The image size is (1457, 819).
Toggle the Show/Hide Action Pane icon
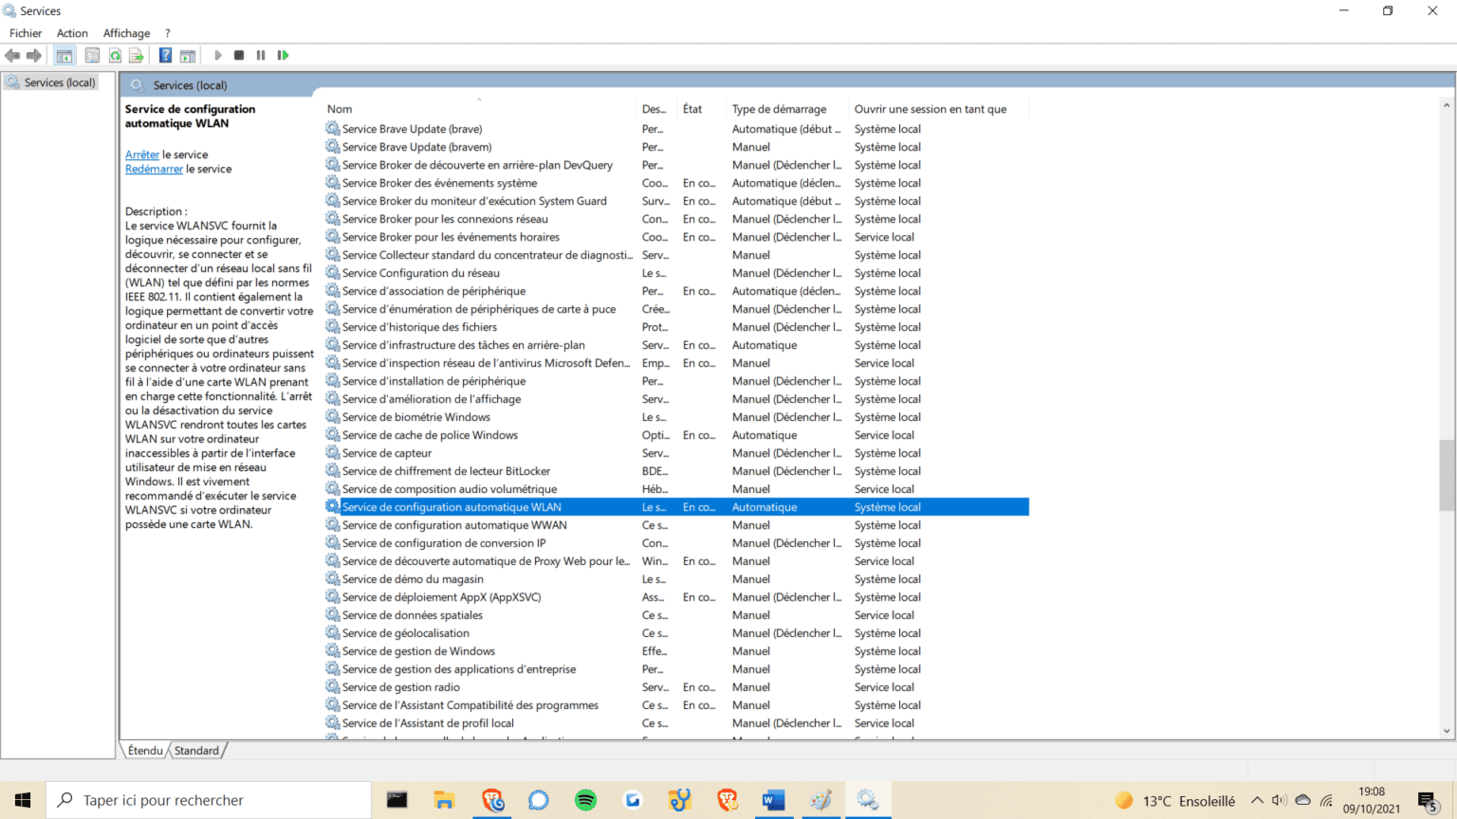(x=188, y=56)
